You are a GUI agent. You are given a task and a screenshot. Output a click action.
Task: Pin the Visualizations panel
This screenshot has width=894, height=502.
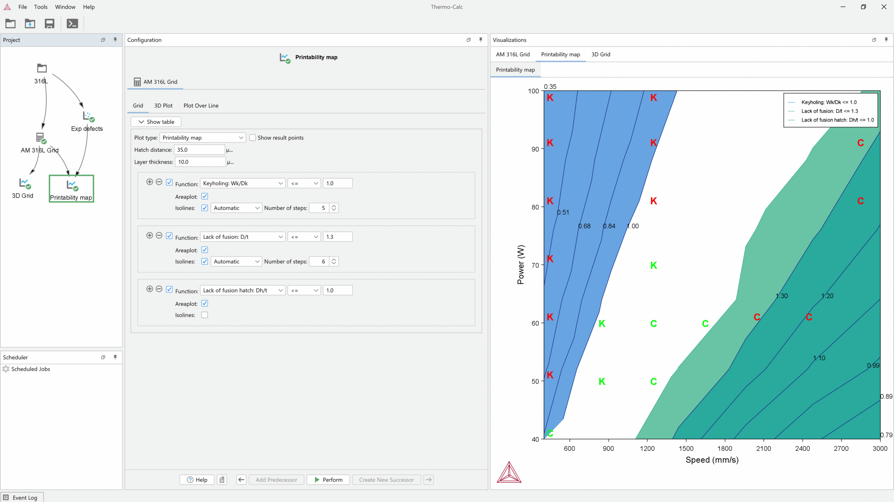point(886,40)
